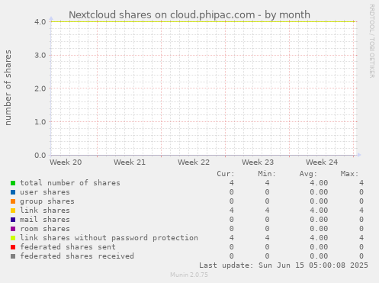Click the 'Min:' column header
The height and width of the screenshot is (283, 379).
tap(267, 174)
